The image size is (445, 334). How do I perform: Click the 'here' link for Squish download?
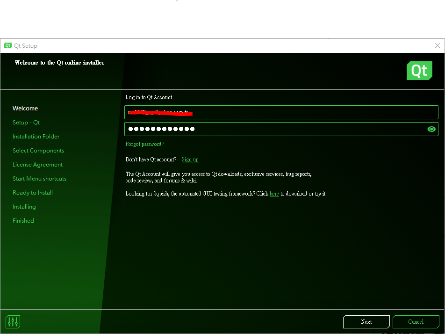[x=274, y=194]
